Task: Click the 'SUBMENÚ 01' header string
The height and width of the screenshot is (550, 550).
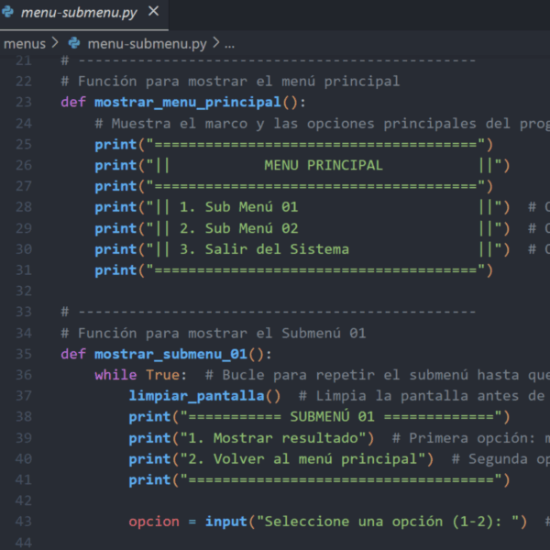Action: point(332,417)
